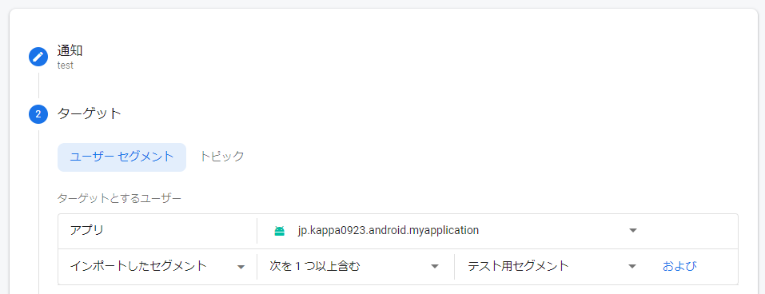The height and width of the screenshot is (294, 765).
Task: Click the および link to add condition
Action: (679, 266)
